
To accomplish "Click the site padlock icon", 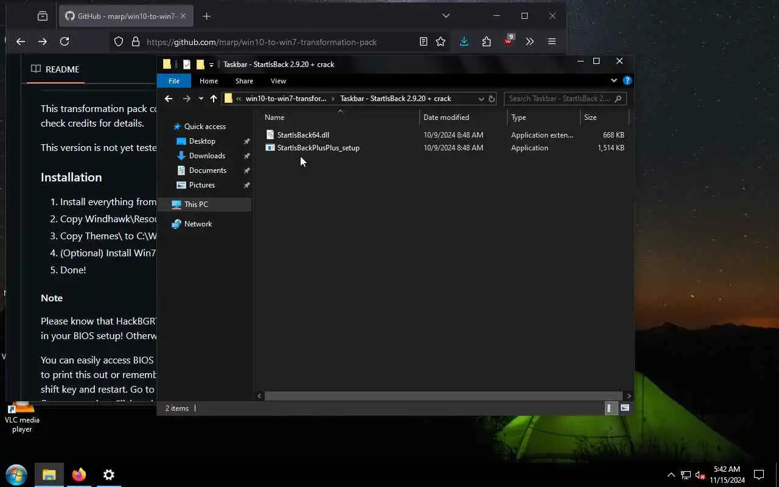I will coord(135,42).
